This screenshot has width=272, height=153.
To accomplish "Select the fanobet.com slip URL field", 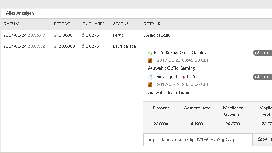I will 198,140.
